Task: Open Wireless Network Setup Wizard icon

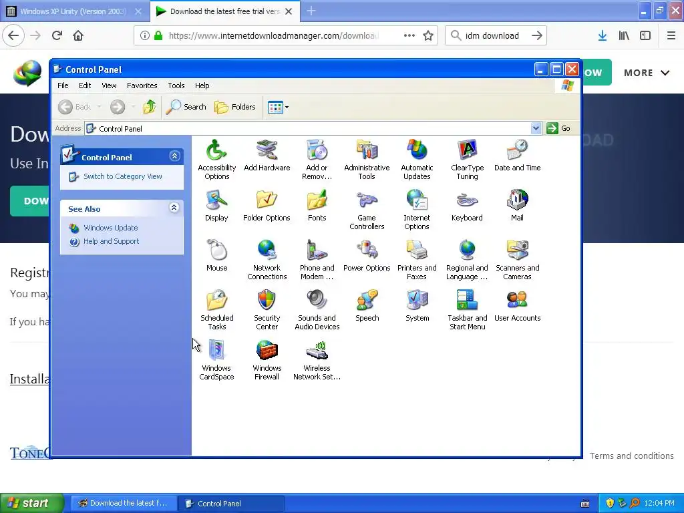Action: (x=317, y=360)
